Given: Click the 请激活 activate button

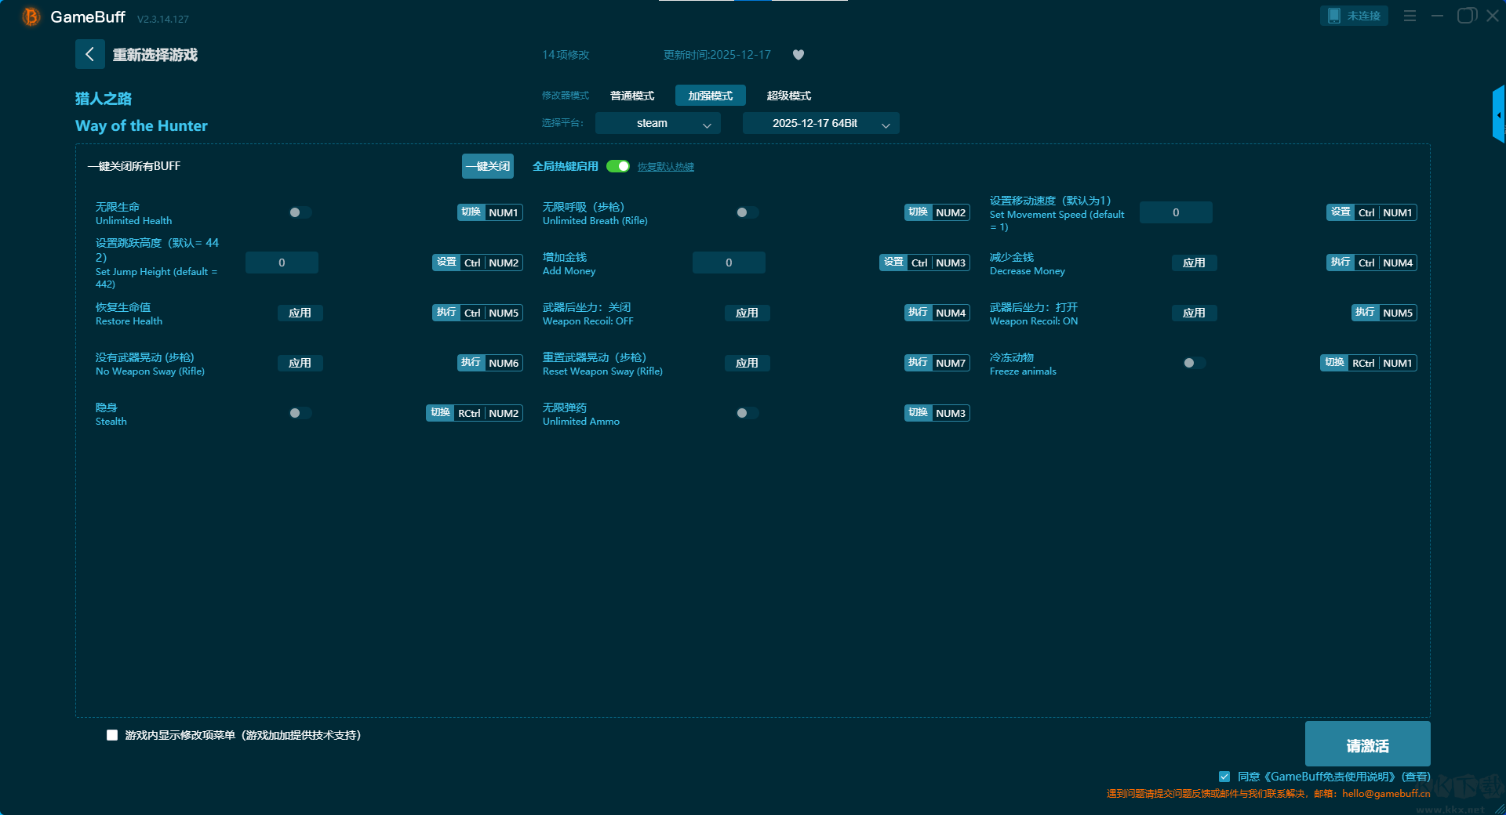Looking at the screenshot, I should pos(1367,745).
